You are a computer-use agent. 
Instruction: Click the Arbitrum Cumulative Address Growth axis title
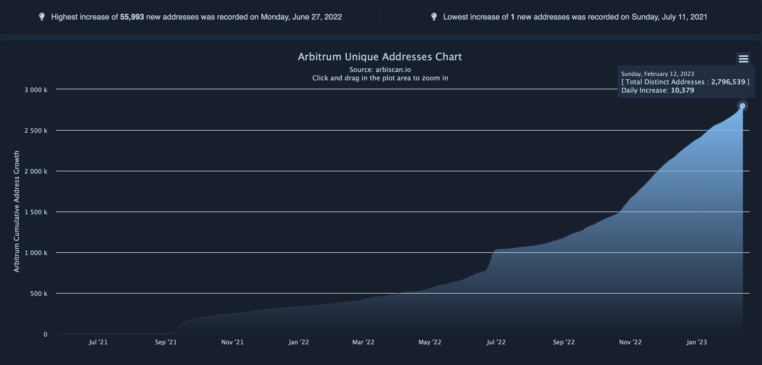(16, 211)
